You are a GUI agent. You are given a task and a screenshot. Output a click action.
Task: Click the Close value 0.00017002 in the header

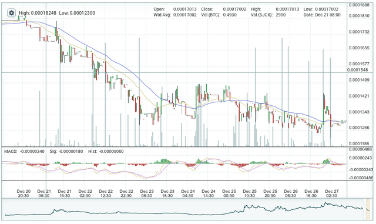coord(234,9)
